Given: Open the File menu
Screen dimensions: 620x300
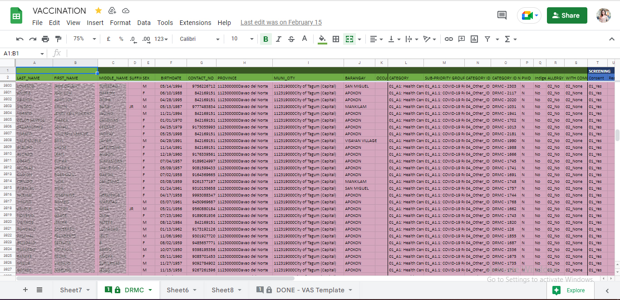Looking at the screenshot, I should click(x=37, y=23).
